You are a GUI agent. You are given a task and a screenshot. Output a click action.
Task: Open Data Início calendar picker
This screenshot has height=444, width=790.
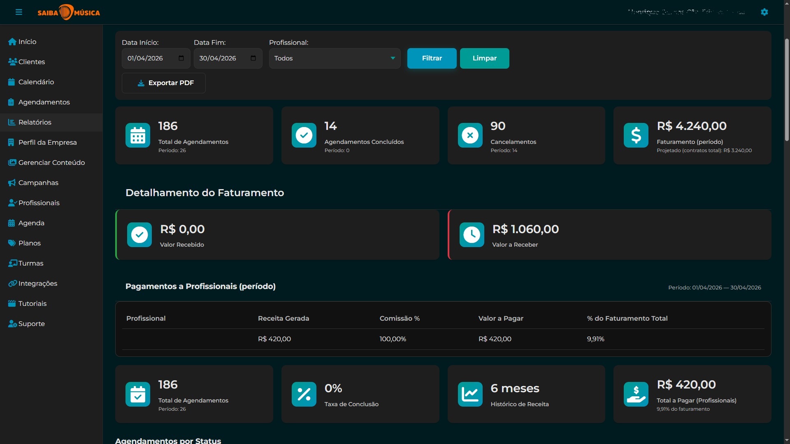click(x=181, y=58)
